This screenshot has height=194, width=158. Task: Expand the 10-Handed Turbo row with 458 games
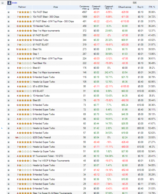[9, 26]
